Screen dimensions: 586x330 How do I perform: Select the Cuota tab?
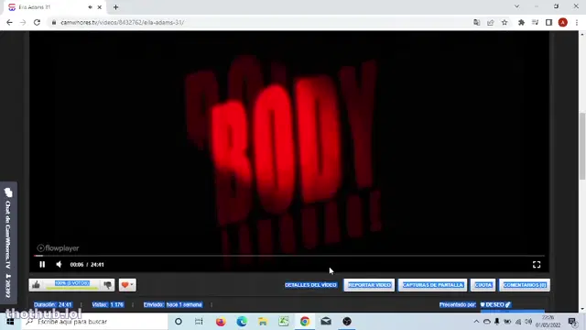(x=483, y=285)
